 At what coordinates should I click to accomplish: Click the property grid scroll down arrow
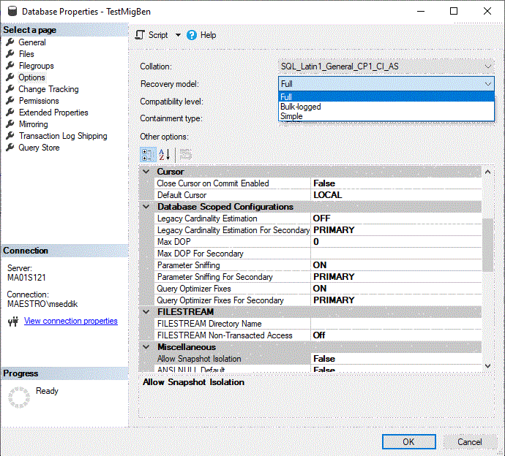[487, 366]
